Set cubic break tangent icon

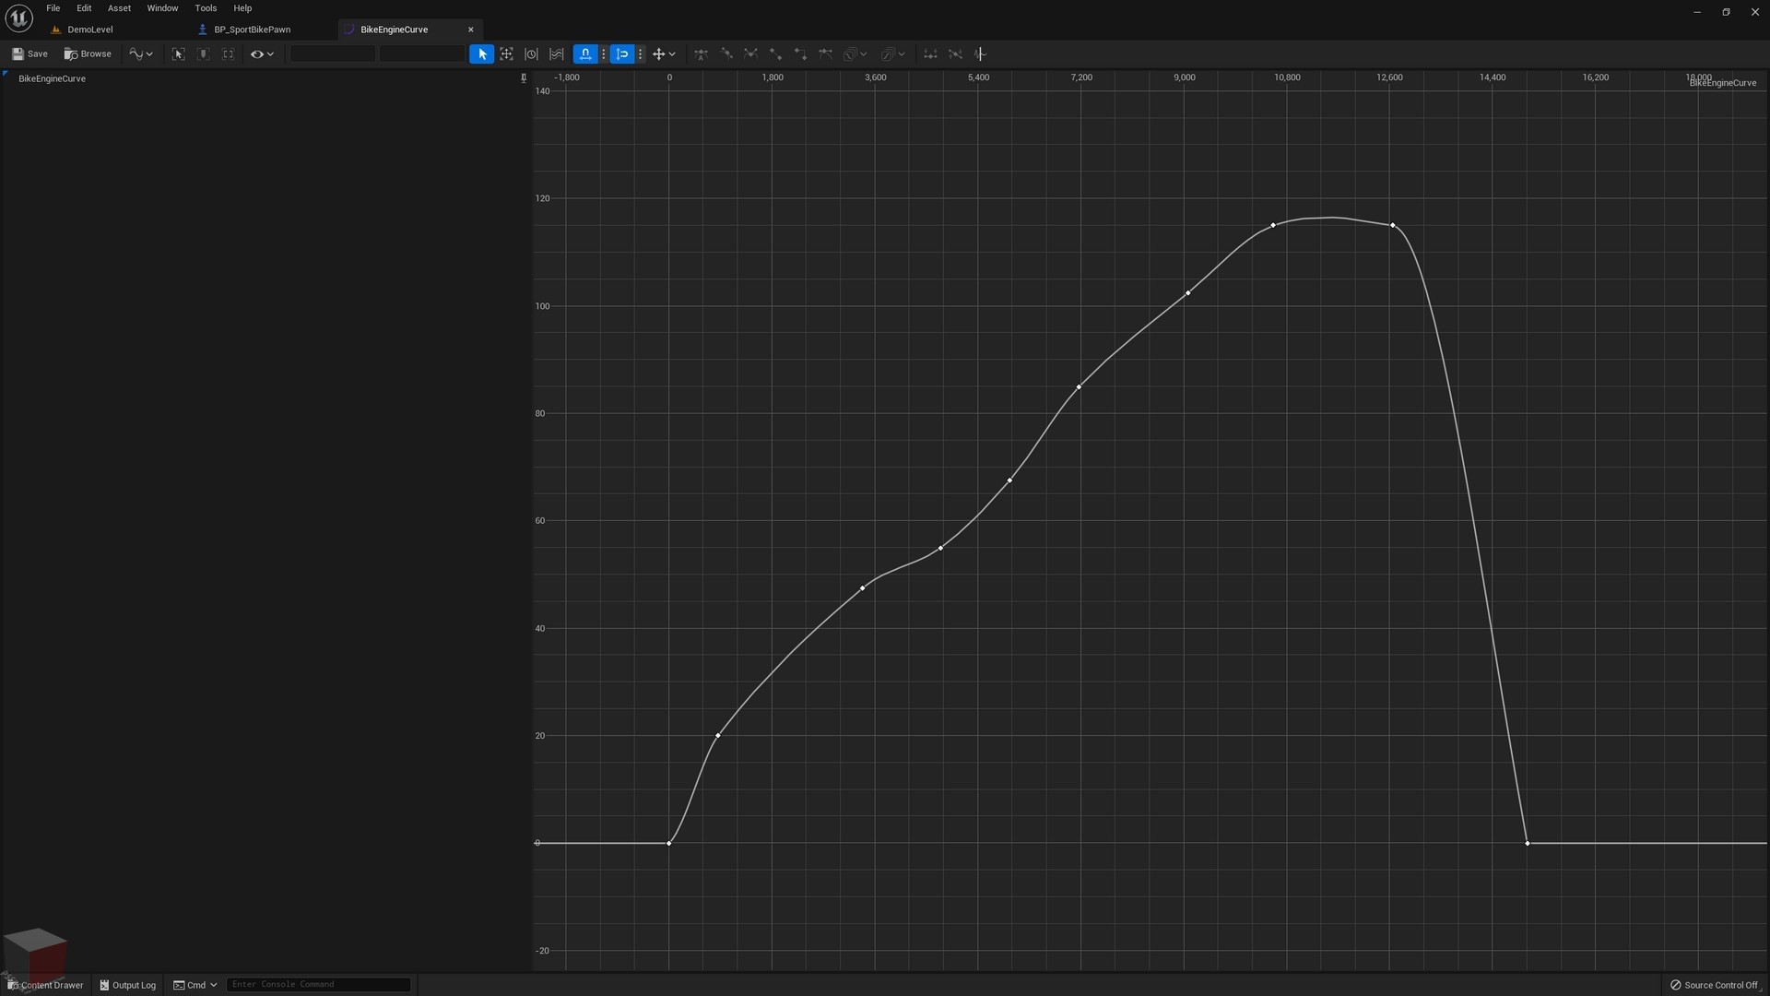[751, 54]
